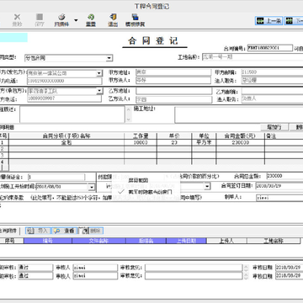
Task: Click the second 审核人 reviewer field
Action: [95, 276]
